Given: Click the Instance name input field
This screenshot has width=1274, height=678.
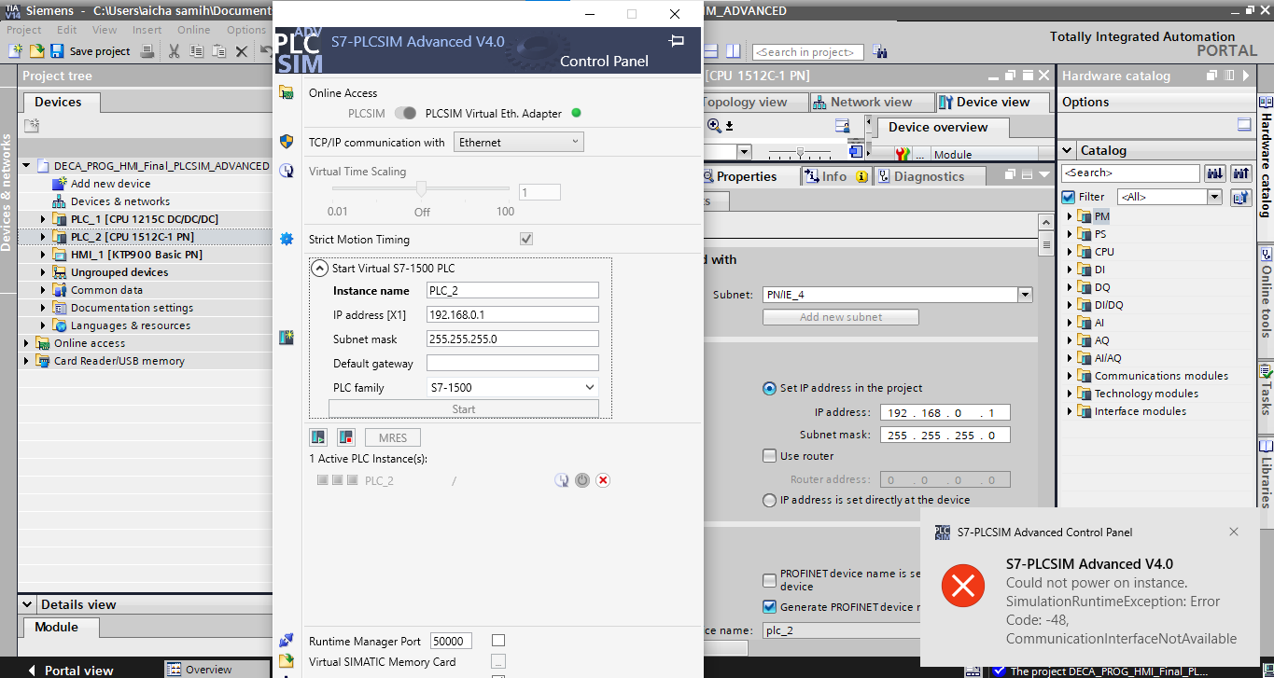Looking at the screenshot, I should pos(512,290).
